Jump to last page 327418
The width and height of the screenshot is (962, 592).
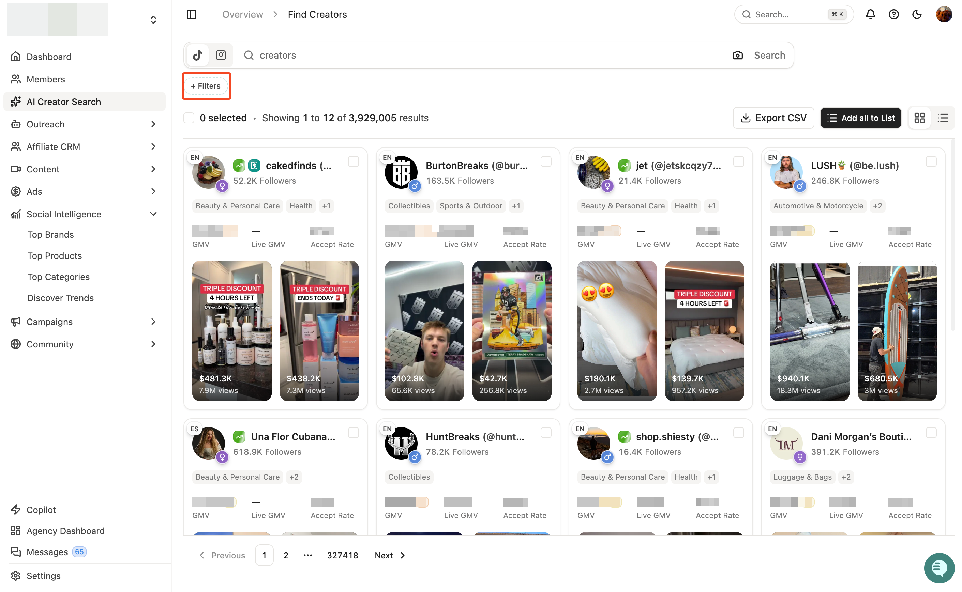pos(342,555)
